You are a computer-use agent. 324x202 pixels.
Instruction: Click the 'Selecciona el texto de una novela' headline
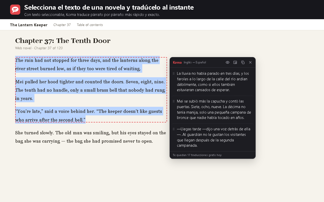tap(109, 7)
